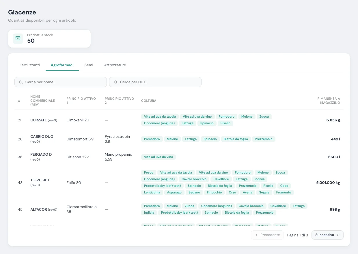Click the magnifier icon in the DDT search
Image resolution: width=358 pixels, height=254 pixels.
116,82
